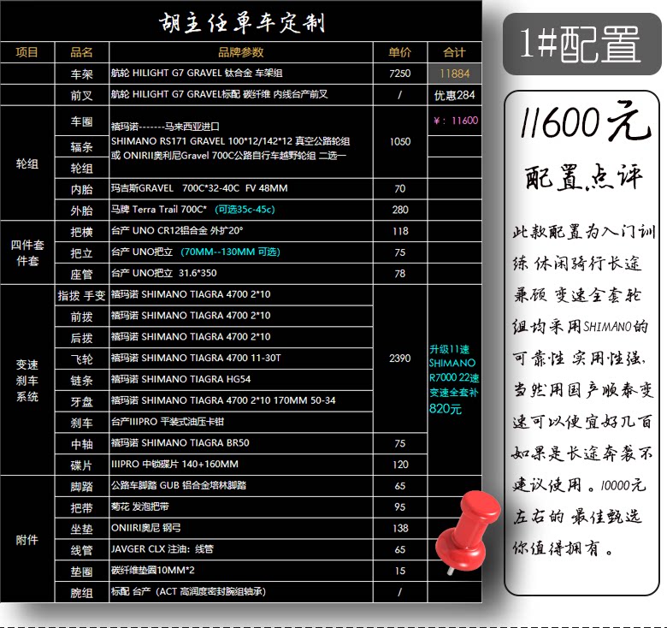Click JAVGER CLX 注油: 线管 text
The height and width of the screenshot is (628, 667).
click(x=162, y=549)
